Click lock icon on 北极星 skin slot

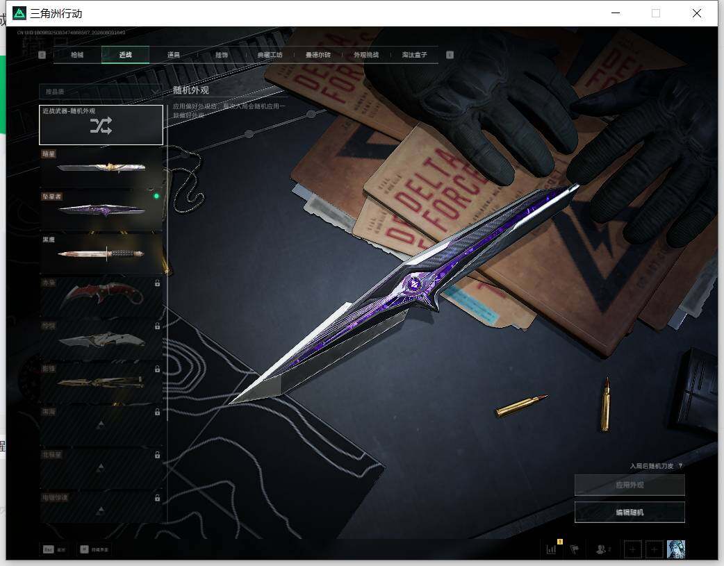pyautogui.click(x=158, y=455)
